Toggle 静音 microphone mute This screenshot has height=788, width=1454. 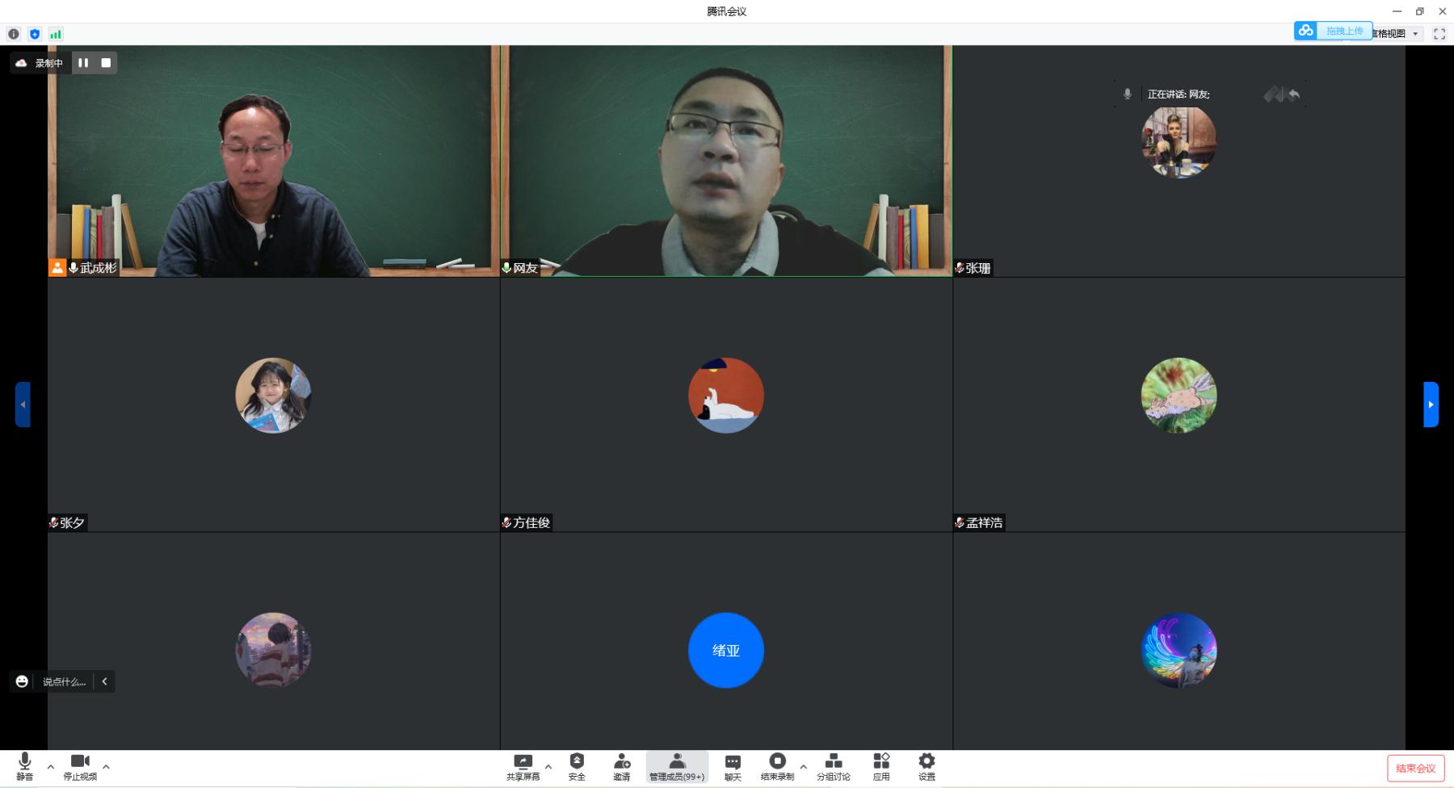coord(24,766)
